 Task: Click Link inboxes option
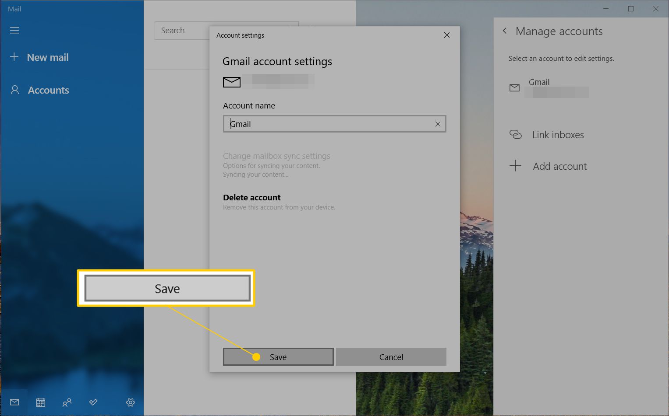click(x=558, y=135)
